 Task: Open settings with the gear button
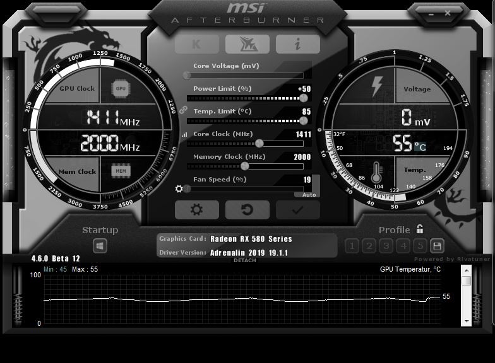tap(197, 209)
